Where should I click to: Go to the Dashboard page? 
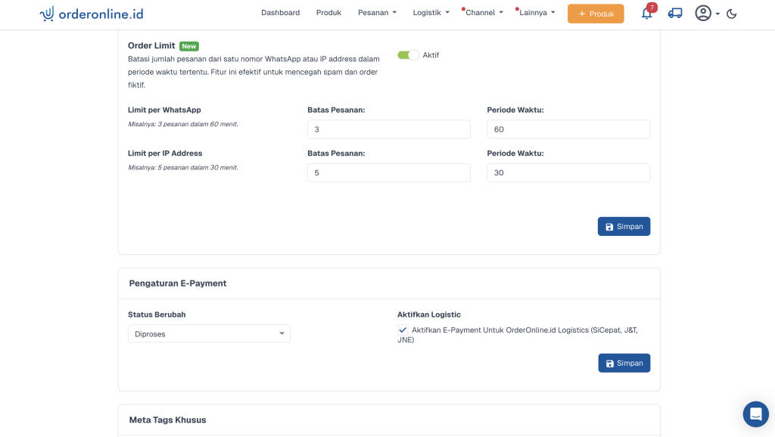[280, 13]
